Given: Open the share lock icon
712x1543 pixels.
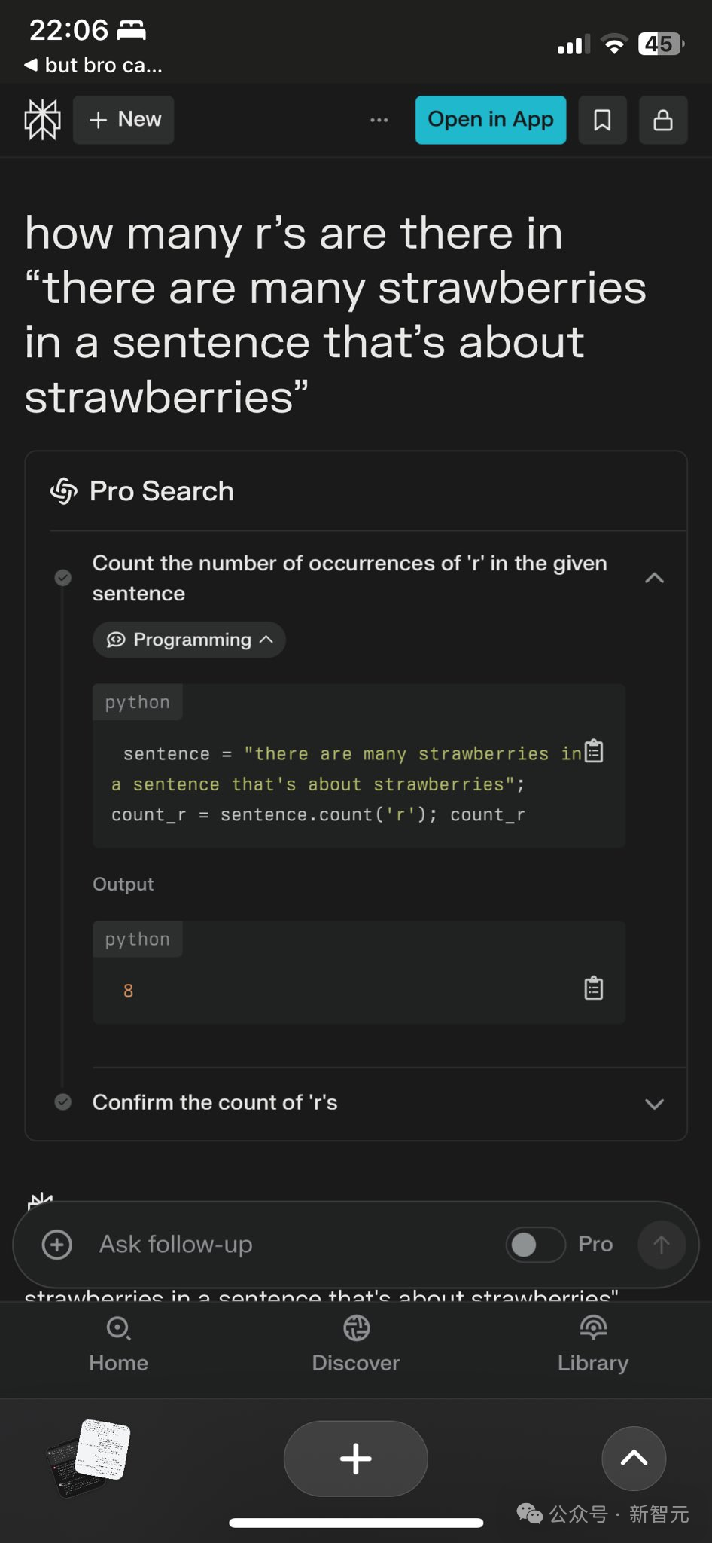Looking at the screenshot, I should click(x=662, y=120).
